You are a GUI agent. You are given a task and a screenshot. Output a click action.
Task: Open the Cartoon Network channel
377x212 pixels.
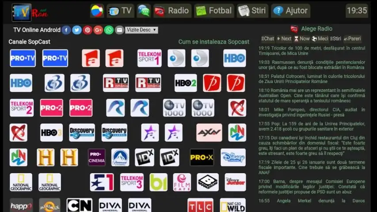point(80,205)
